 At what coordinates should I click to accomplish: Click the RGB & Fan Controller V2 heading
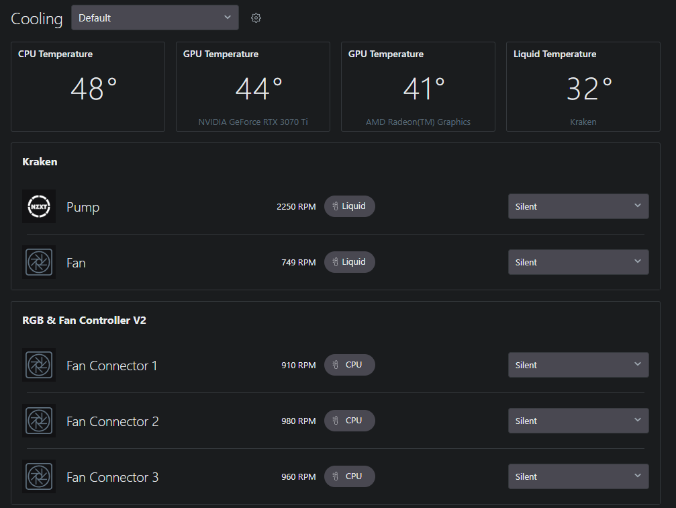tap(84, 321)
